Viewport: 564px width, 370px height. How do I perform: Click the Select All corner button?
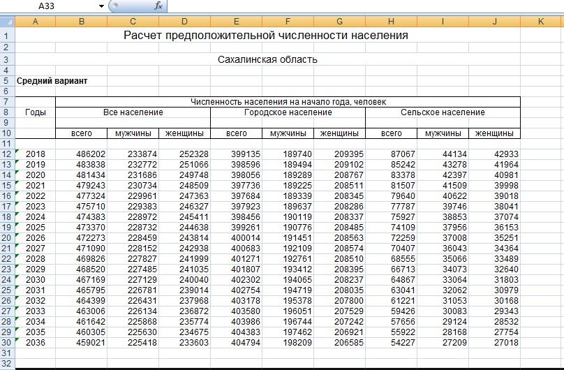pos(7,22)
